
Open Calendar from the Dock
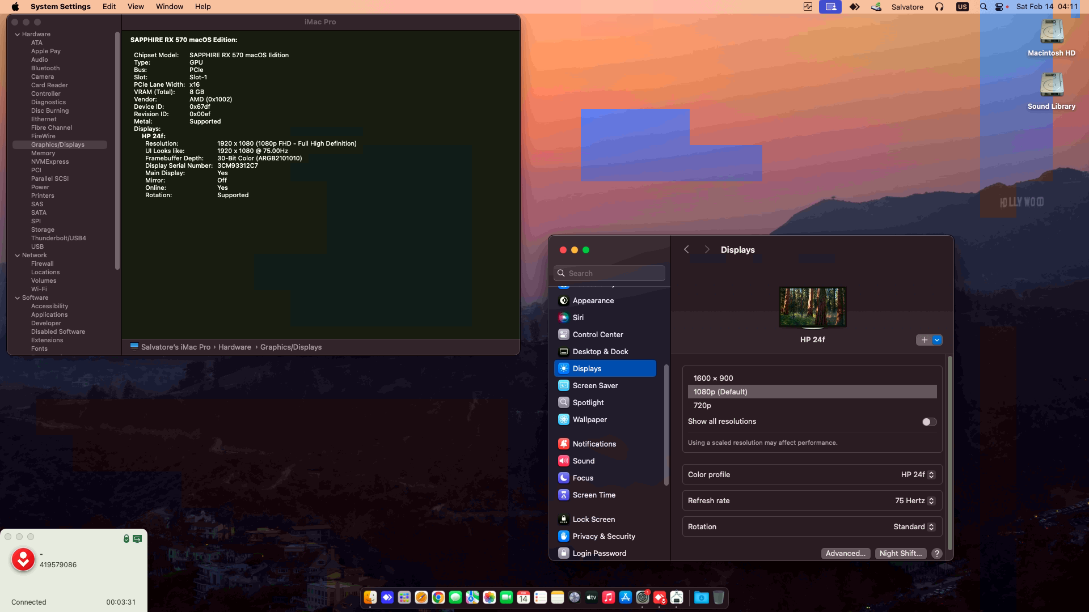point(524,597)
